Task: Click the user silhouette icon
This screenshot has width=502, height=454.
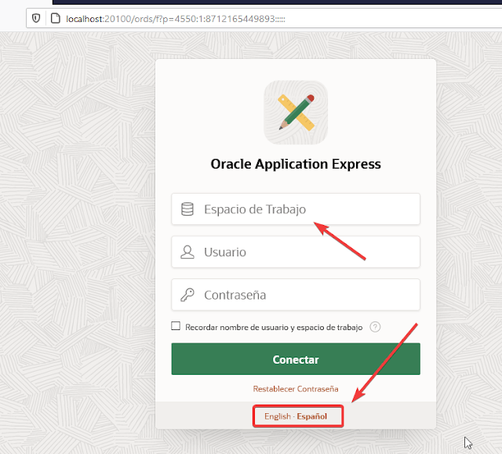Action: pos(187,252)
